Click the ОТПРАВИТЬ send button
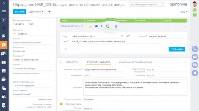The width and height of the screenshot is (199, 111). pyautogui.click(x=177, y=49)
